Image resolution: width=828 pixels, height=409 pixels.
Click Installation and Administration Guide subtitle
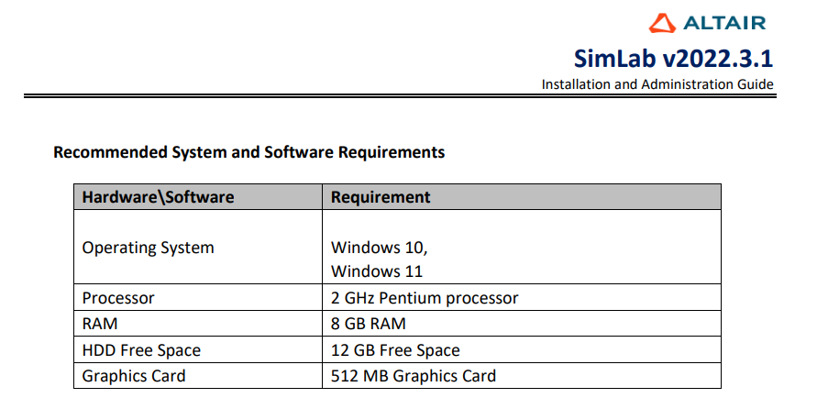tap(657, 84)
